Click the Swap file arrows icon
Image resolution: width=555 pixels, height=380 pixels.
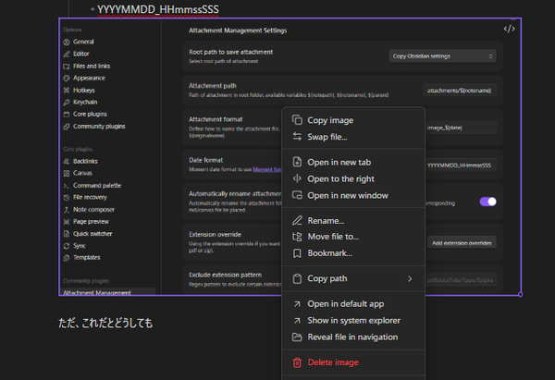coord(297,137)
